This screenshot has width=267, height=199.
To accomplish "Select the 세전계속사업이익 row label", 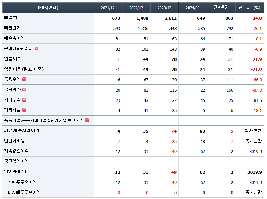I will tap(22, 131).
